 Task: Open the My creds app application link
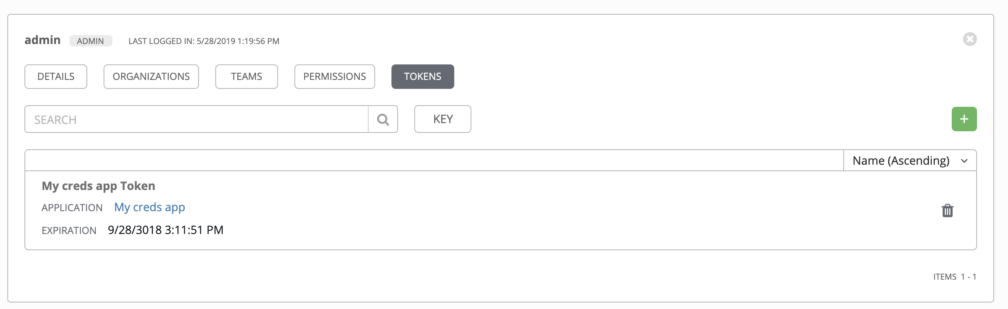point(150,207)
